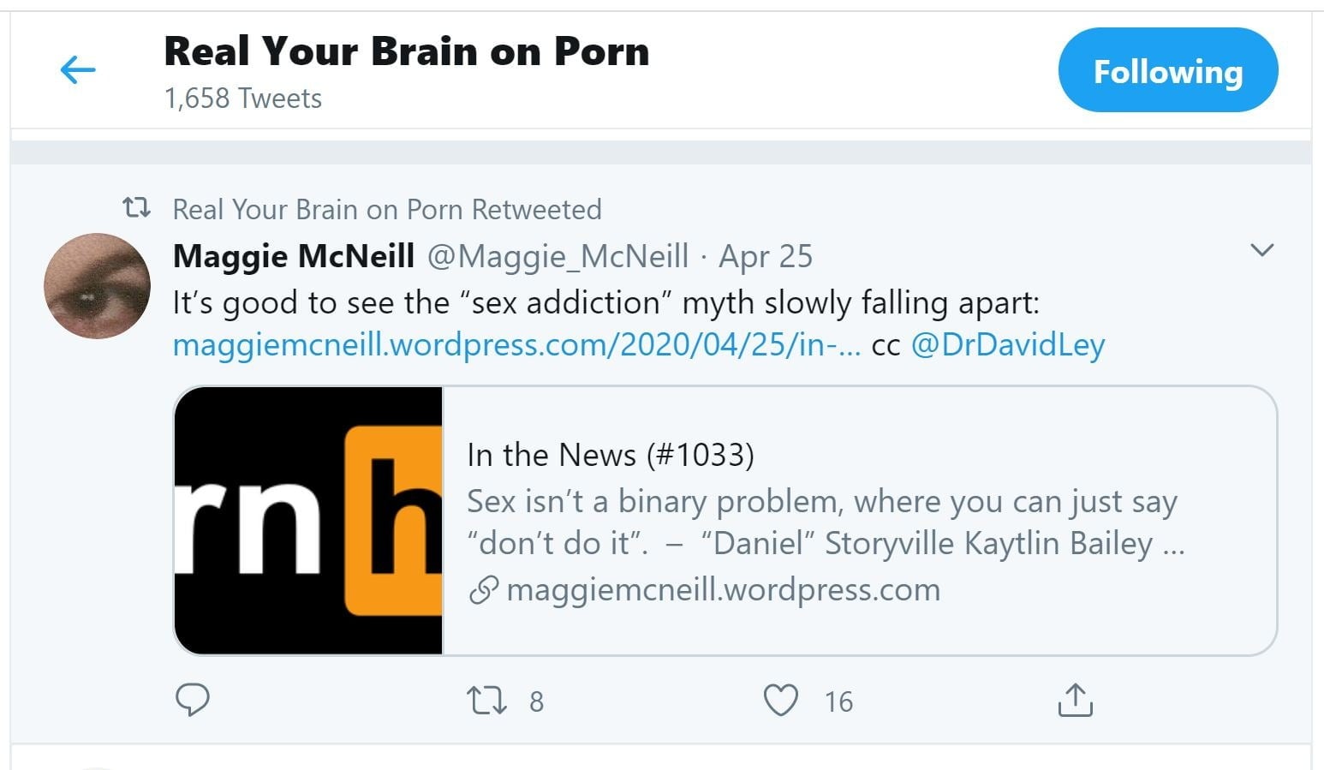Click the share tweet icon
The image size is (1324, 770).
[1075, 700]
